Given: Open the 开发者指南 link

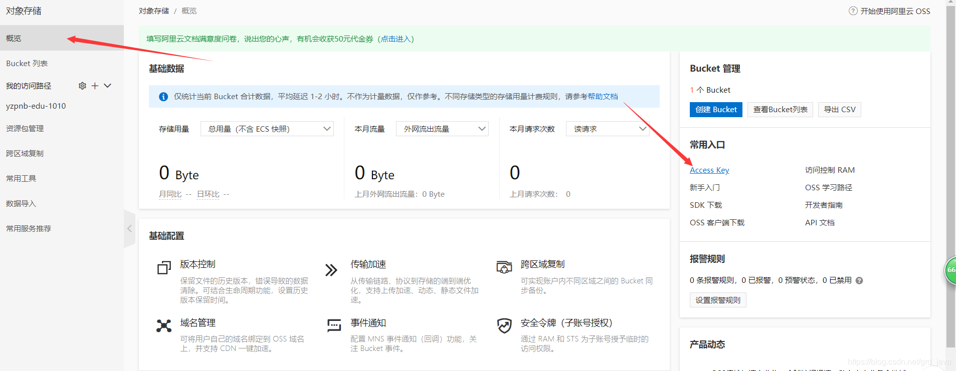Looking at the screenshot, I should click(x=824, y=205).
